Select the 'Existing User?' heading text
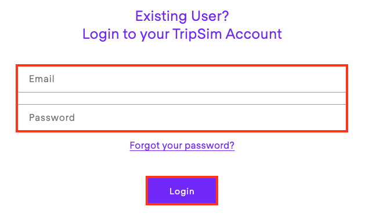 [182, 16]
